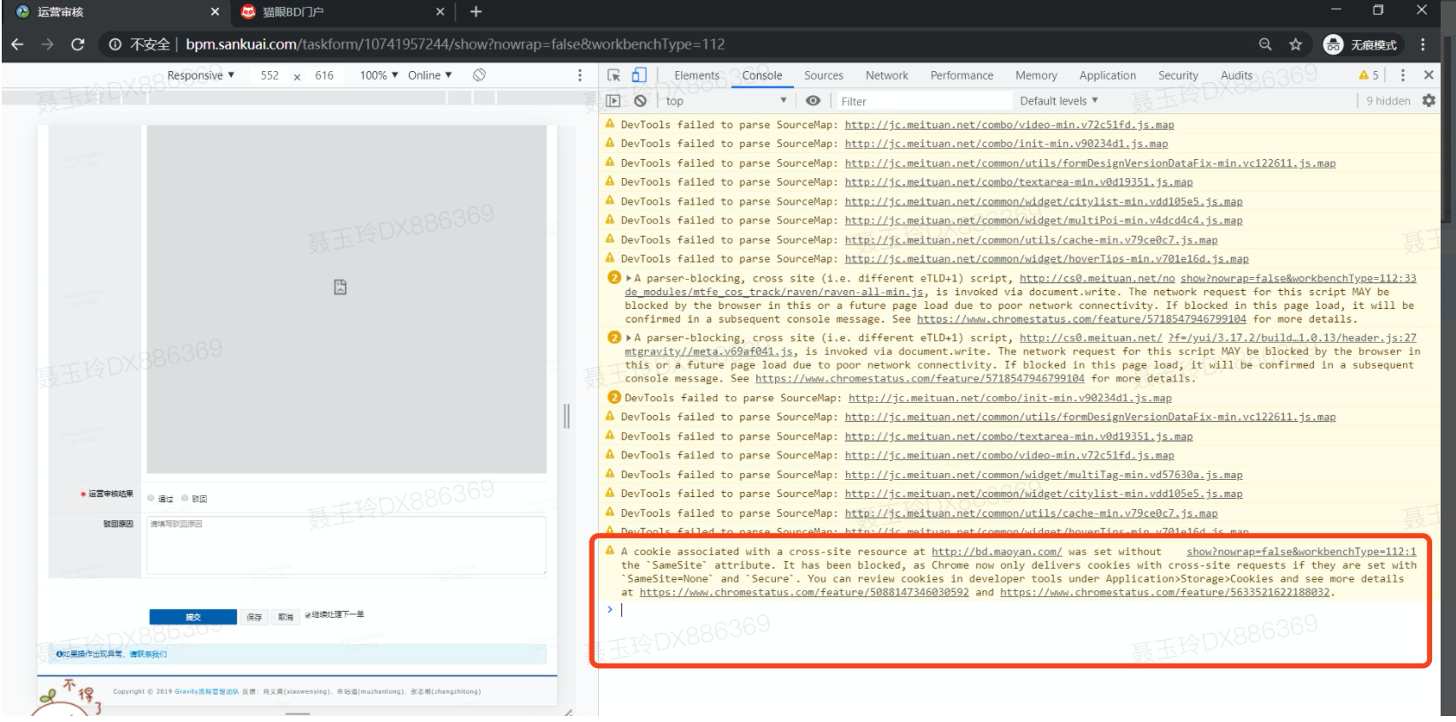This screenshot has height=722, width=1456.
Task: Open the 100% zoom dropdown
Action: pyautogui.click(x=379, y=75)
